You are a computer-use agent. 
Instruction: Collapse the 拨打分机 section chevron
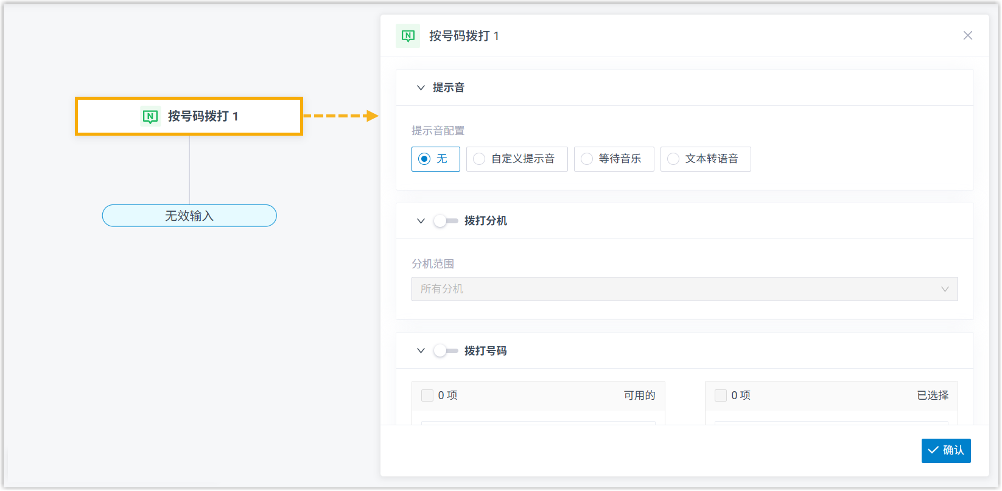click(x=421, y=221)
